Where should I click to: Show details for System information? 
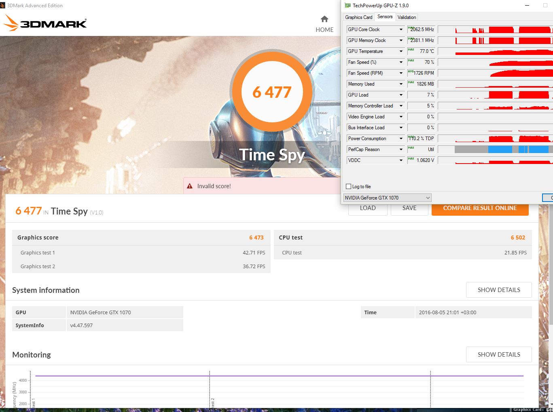(499, 290)
